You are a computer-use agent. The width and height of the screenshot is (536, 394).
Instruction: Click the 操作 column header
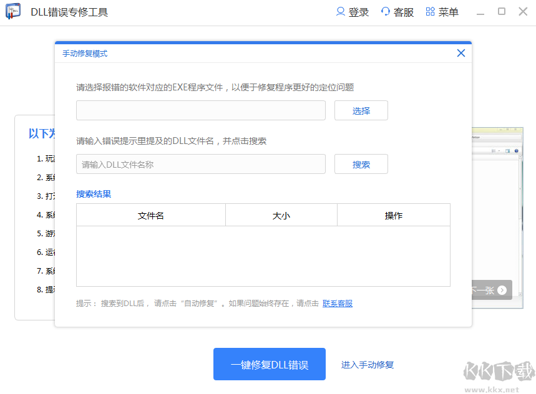[x=393, y=215]
